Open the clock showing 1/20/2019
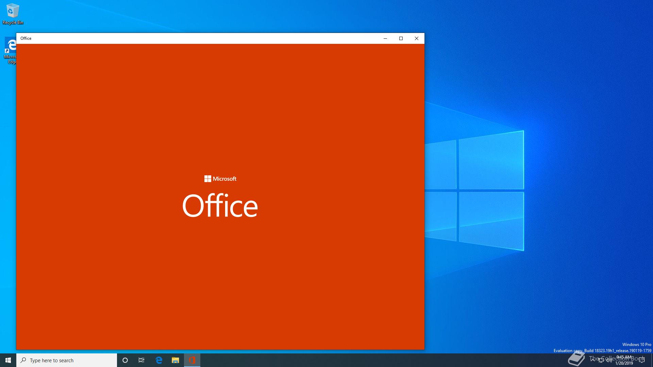 (624, 360)
